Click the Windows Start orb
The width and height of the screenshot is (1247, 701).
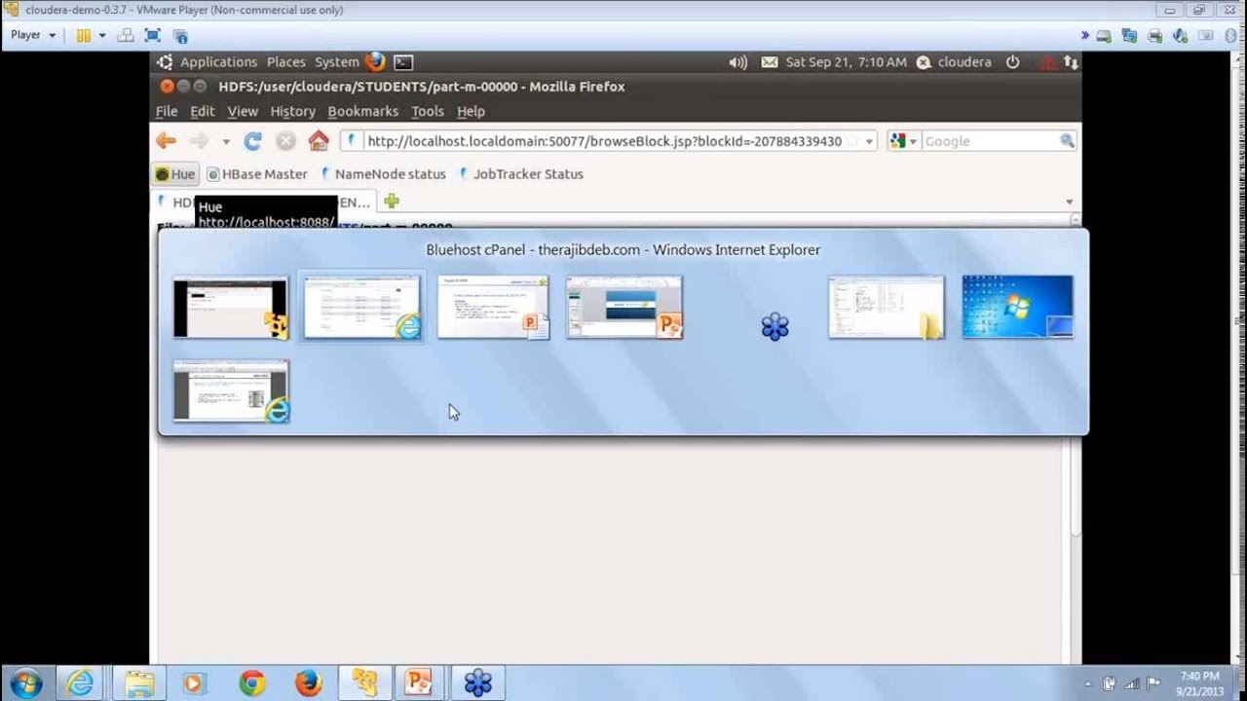coord(25,683)
